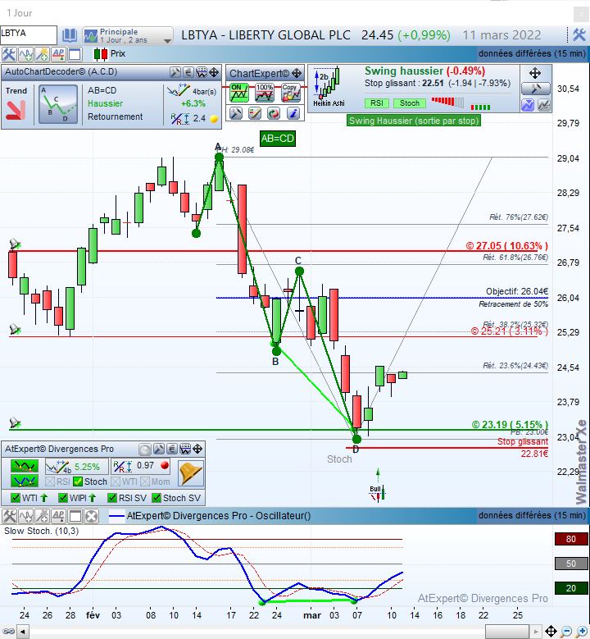
Task: Click the golden alert bell in Divergences Pro
Action: tap(191, 473)
